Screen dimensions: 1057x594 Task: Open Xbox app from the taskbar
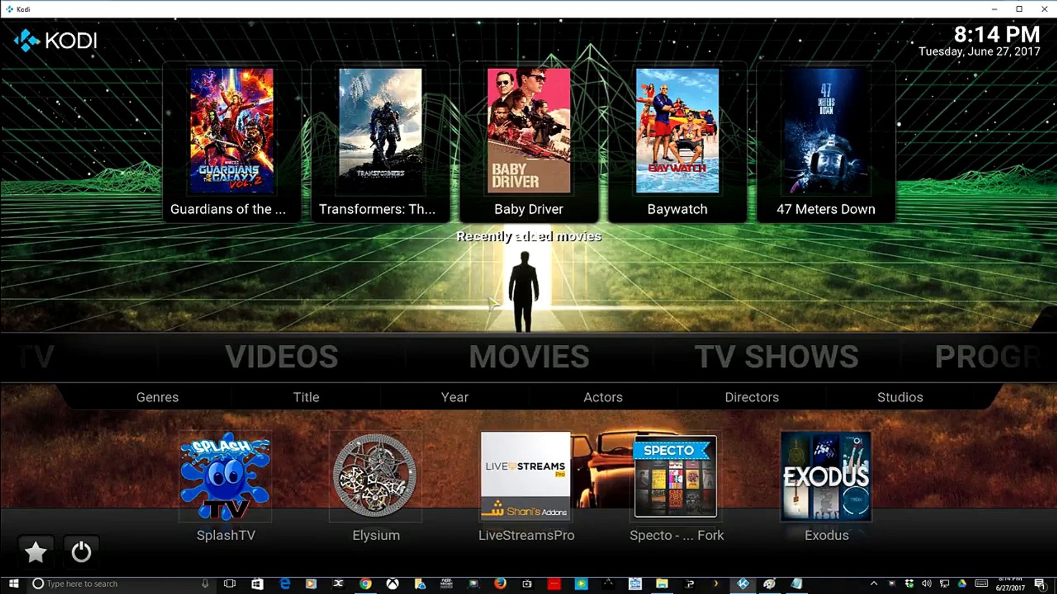[x=393, y=584]
